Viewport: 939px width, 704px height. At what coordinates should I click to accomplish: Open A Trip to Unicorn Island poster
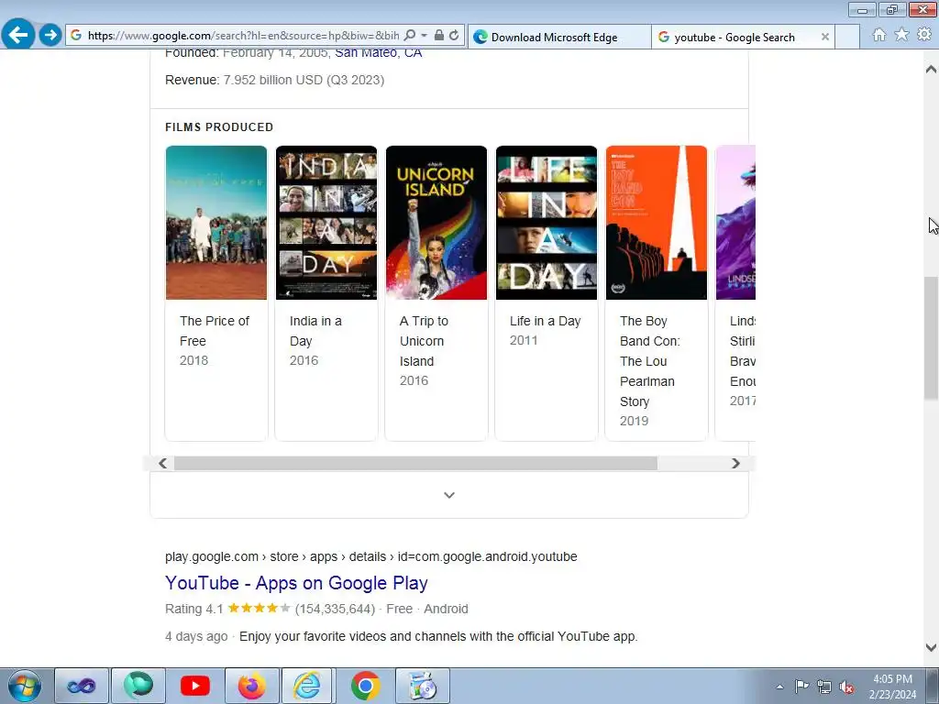coord(436,222)
